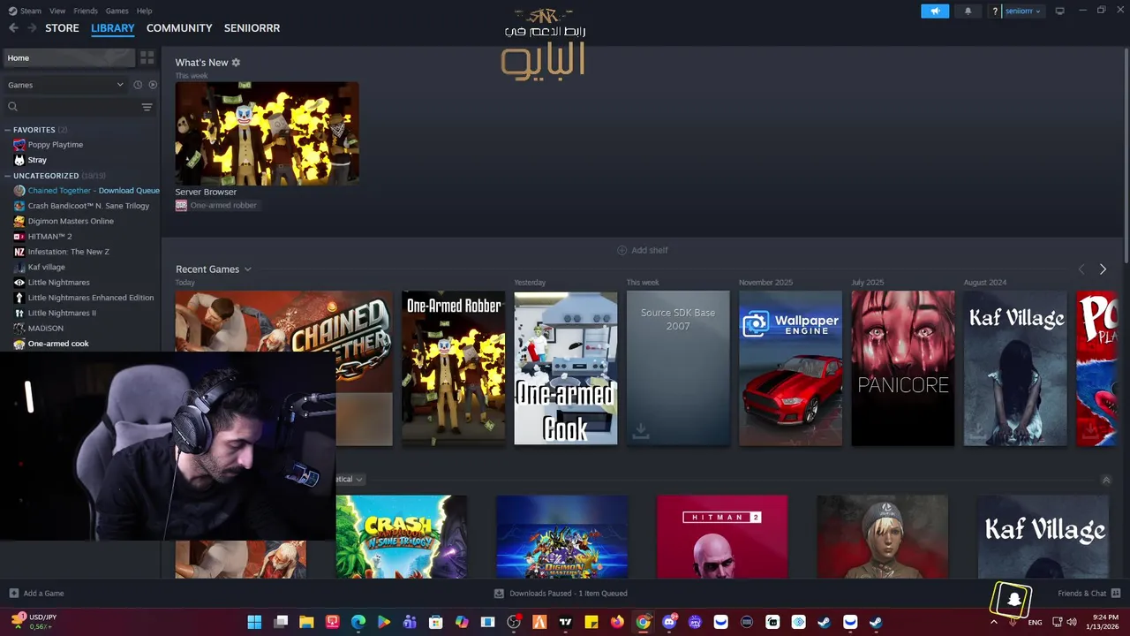The height and width of the screenshot is (636, 1130).
Task: Open File Explorer from the taskbar
Action: [x=306, y=622]
